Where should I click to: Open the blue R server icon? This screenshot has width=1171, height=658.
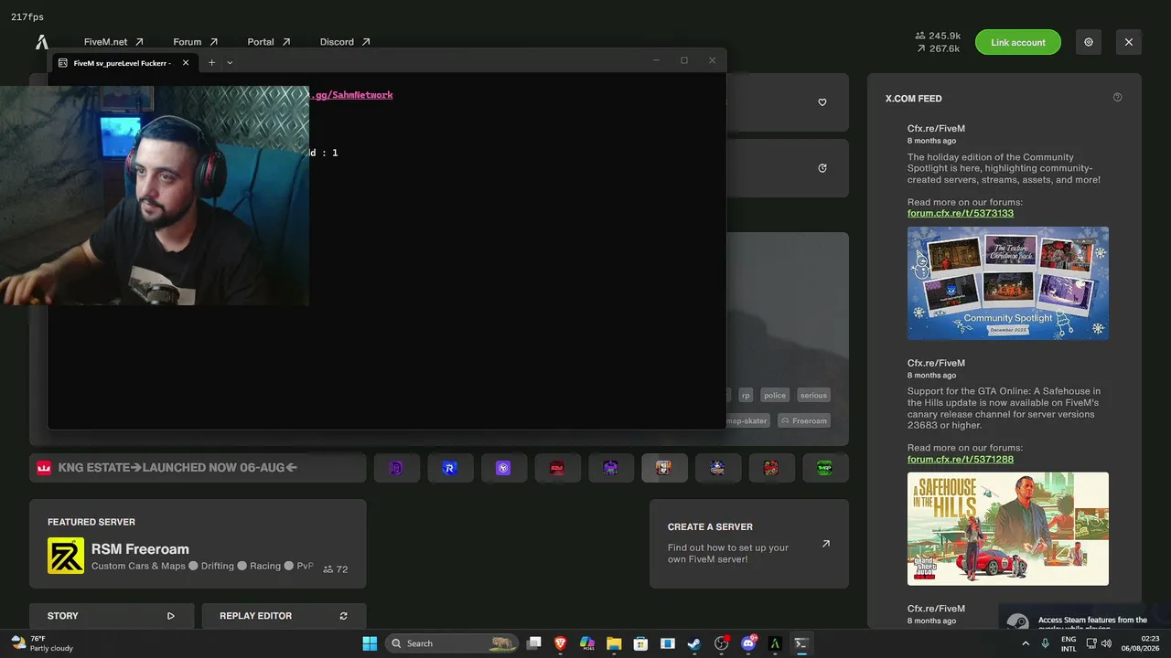coord(449,468)
